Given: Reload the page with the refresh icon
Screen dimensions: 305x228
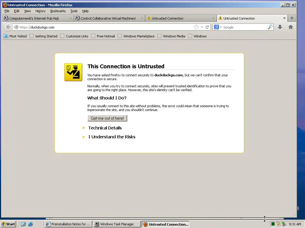Looking at the screenshot, I should 207,27.
